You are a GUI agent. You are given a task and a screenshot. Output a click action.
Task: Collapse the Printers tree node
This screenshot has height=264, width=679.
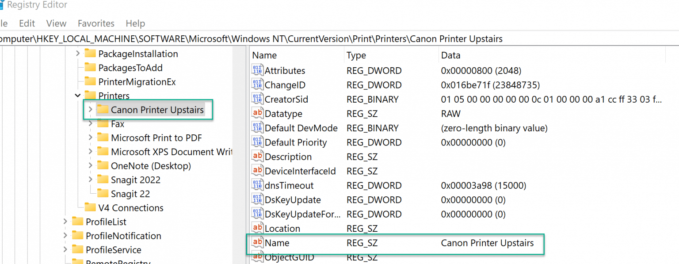(78, 96)
